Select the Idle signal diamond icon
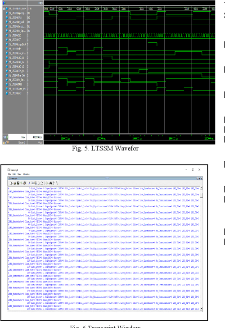Viewport: 225px width, 328px height. tap(7, 49)
